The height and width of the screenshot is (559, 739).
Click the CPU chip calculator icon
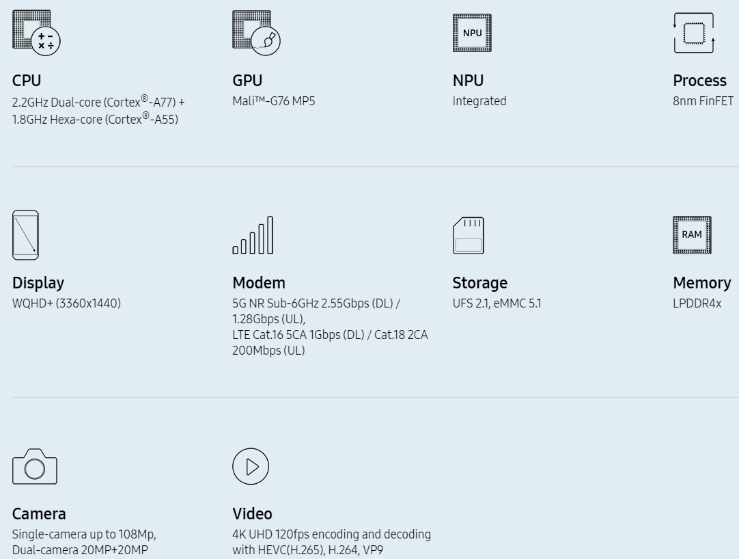click(x=36, y=33)
